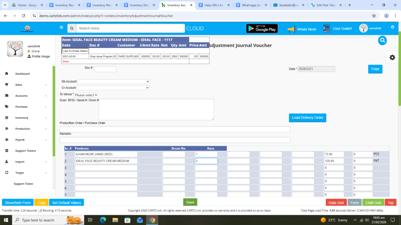The width and height of the screenshot is (401, 225).
Task: Switch to the Inventory Data browser tab
Action: coord(139,5)
